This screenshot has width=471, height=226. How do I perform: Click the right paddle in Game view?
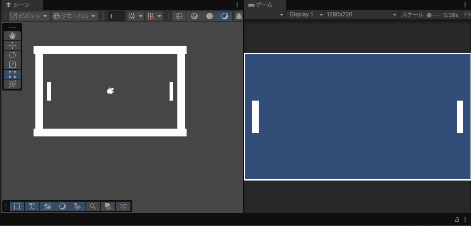click(460, 117)
